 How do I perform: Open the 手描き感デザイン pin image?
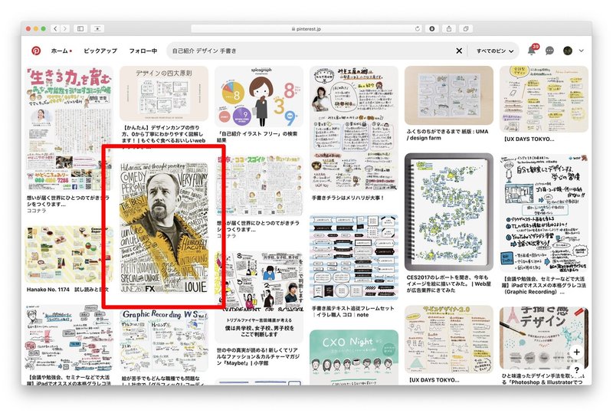pyautogui.click(x=544, y=339)
